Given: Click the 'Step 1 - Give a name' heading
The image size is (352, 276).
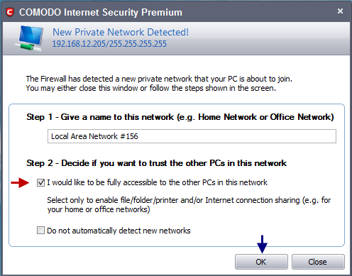Looking at the screenshot, I should point(180,117).
